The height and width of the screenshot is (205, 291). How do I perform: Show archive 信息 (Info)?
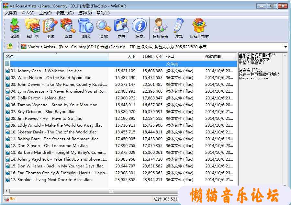(140, 28)
